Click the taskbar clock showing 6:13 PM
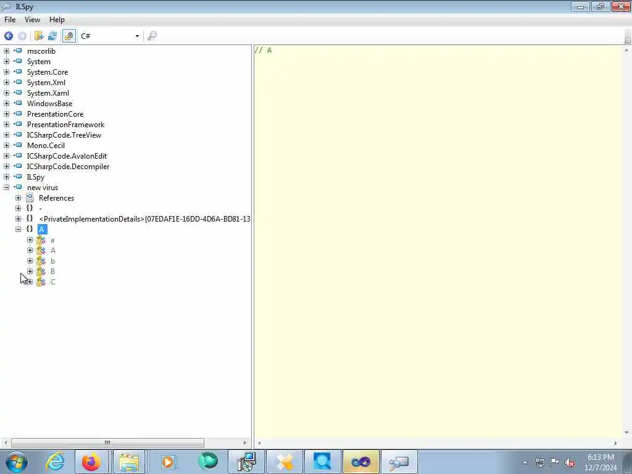 [601, 462]
